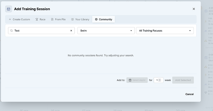213x111 pixels.
Task: Open the Race tab
Action: click(40, 19)
